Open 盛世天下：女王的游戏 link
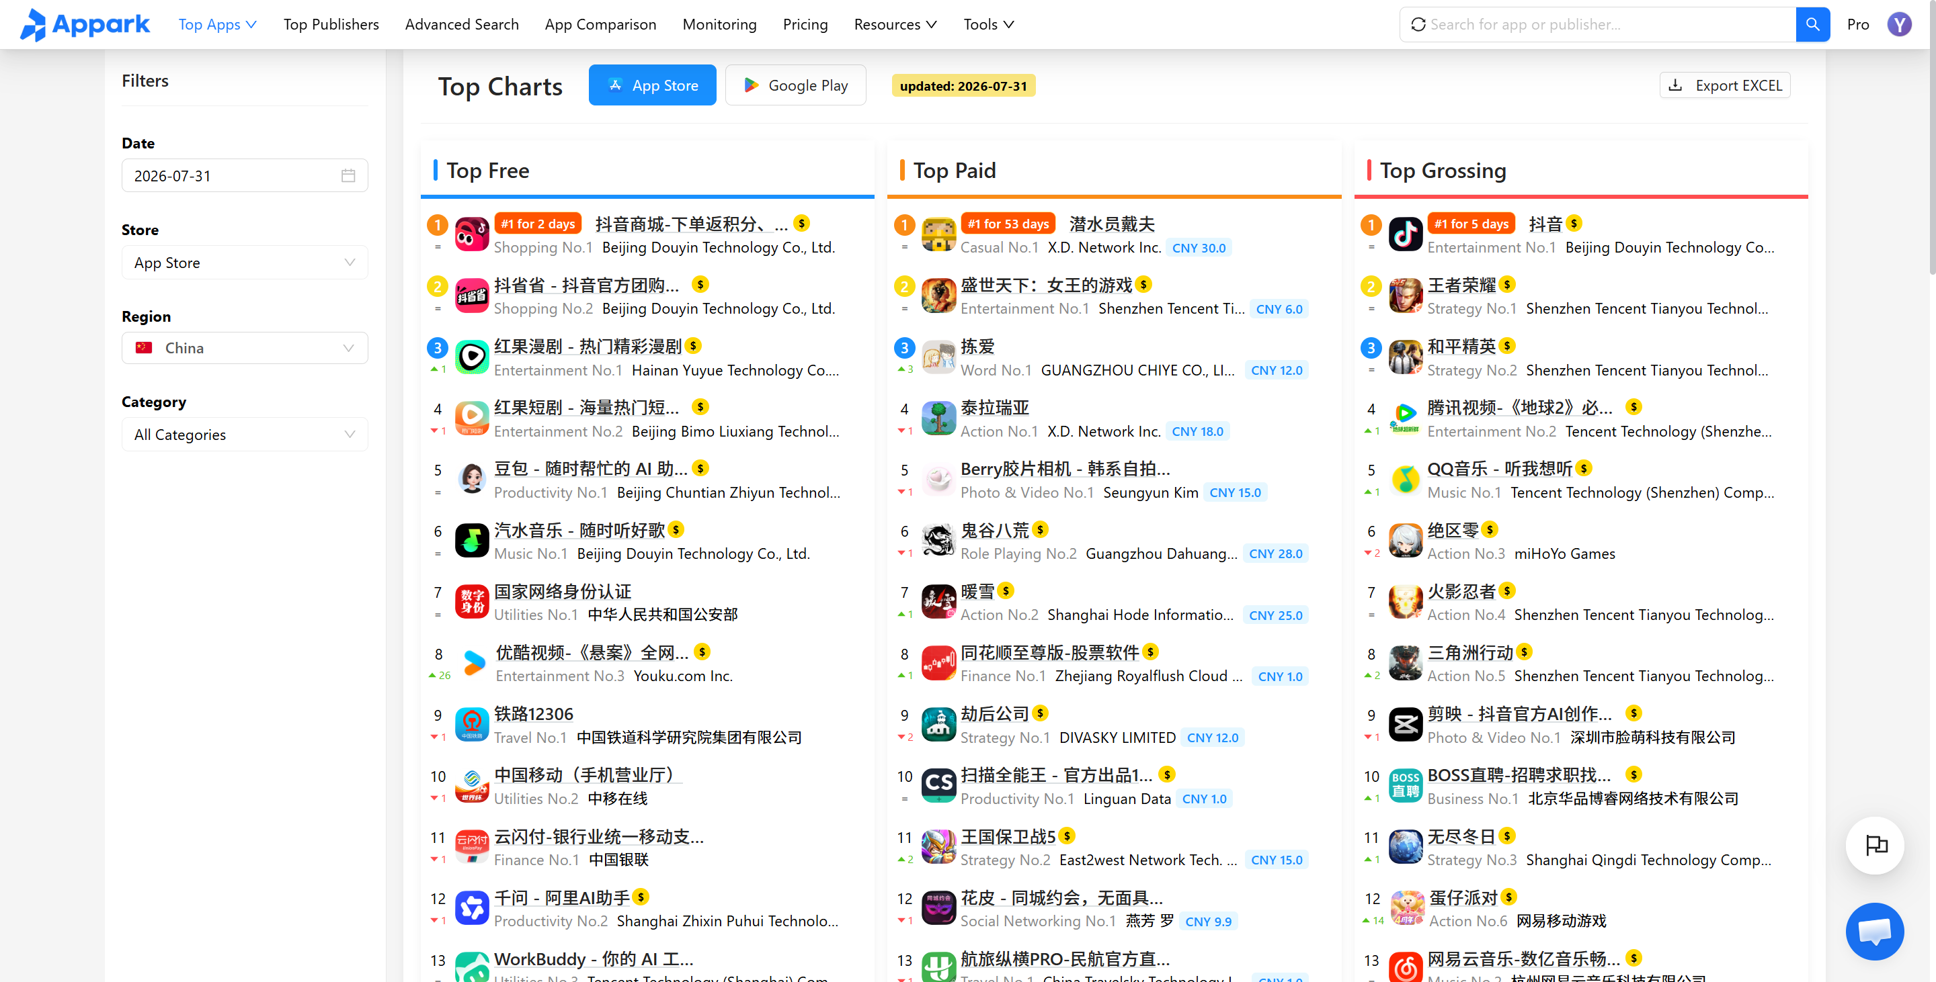This screenshot has width=1936, height=982. pos(1046,285)
